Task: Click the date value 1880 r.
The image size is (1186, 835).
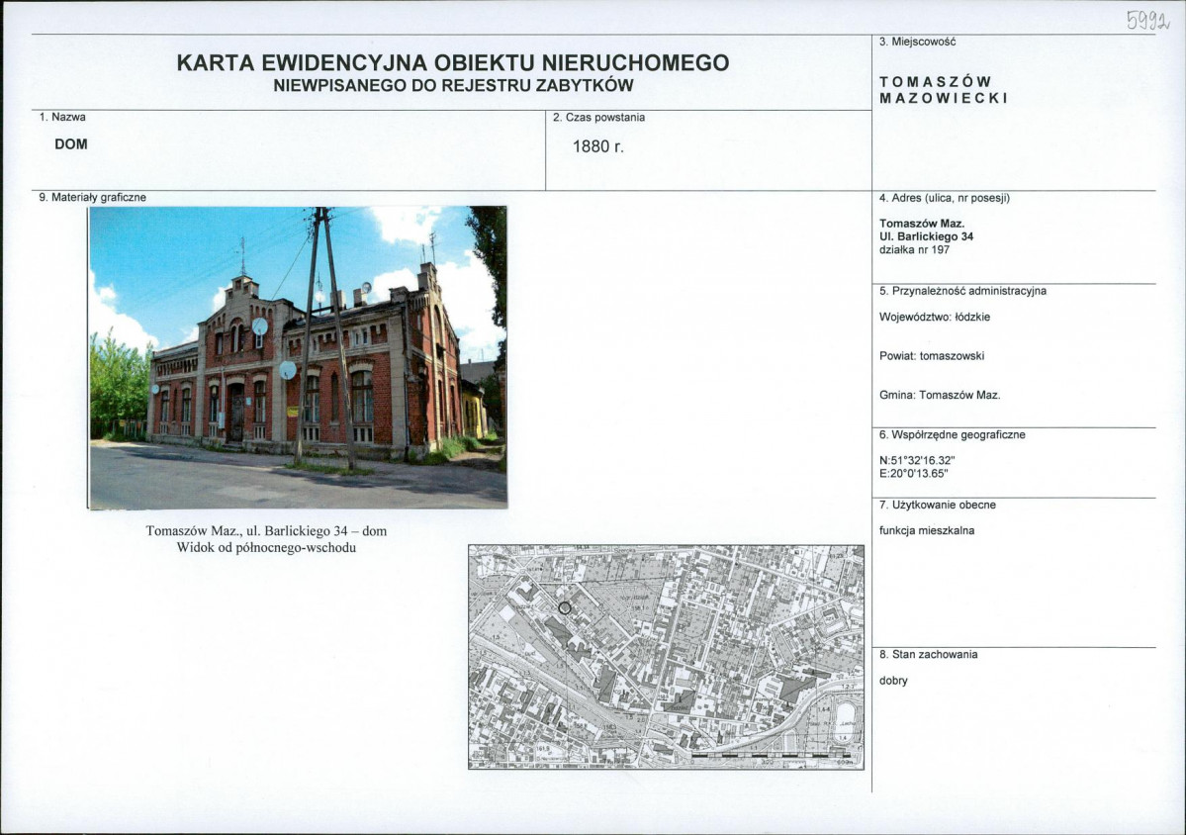Action: 598,146
